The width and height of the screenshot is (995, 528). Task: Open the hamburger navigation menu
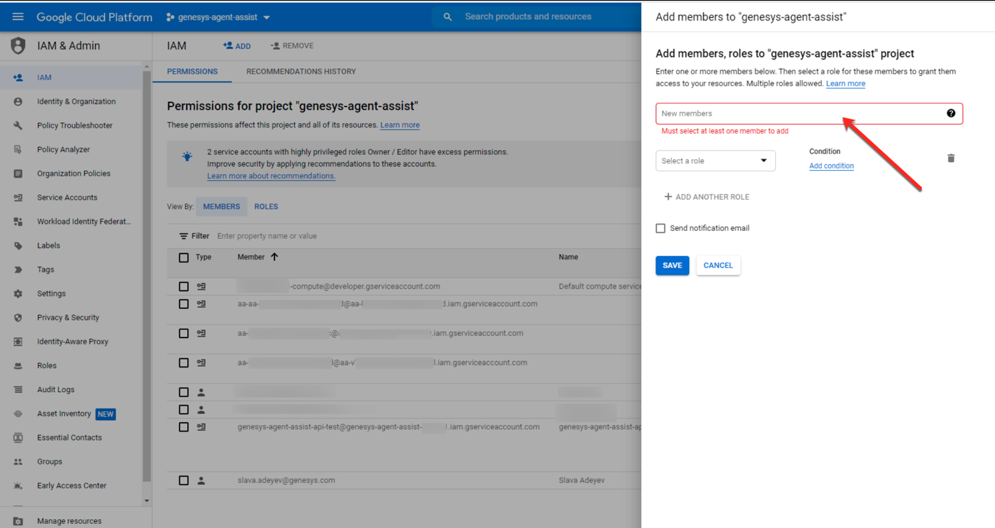pos(18,16)
